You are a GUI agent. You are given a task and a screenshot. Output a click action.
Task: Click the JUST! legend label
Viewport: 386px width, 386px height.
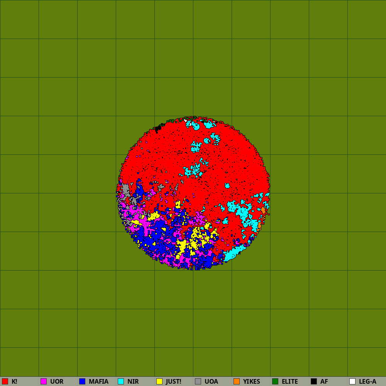173,381
